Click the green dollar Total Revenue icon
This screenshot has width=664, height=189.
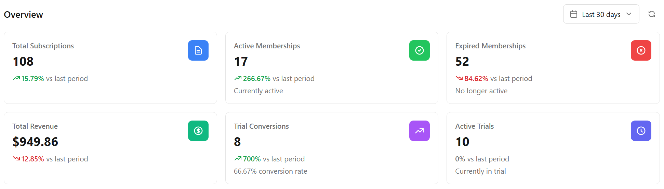tap(198, 131)
